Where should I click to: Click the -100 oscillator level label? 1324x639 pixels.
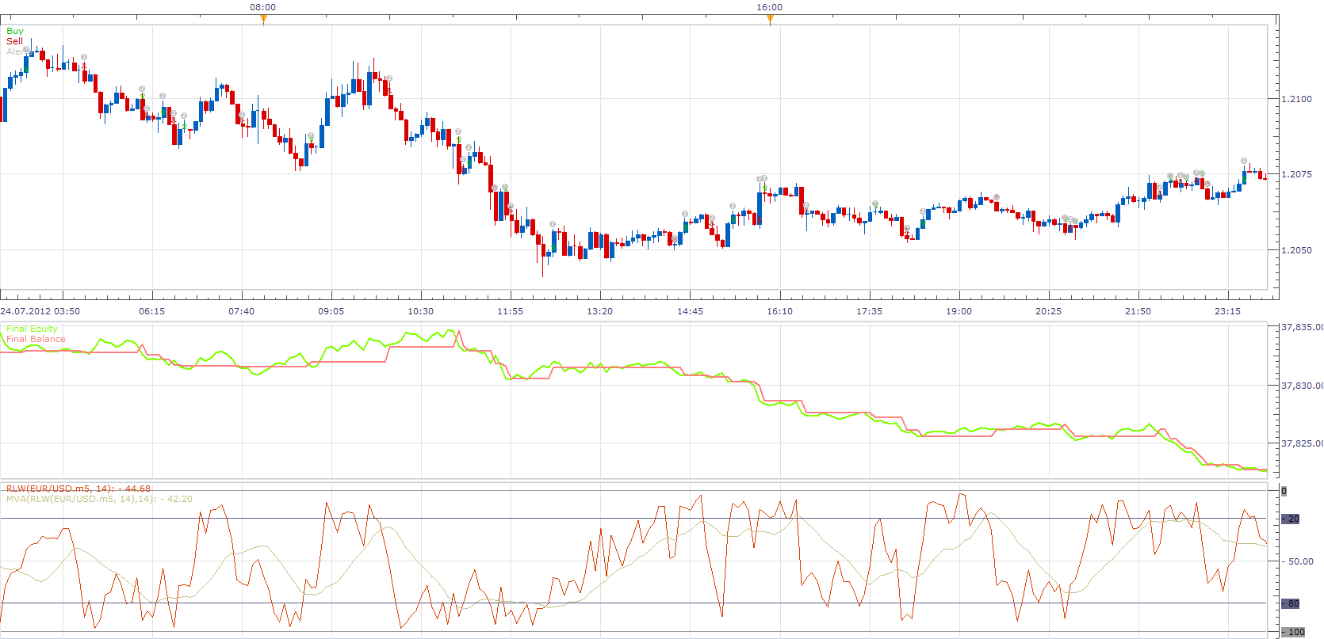coord(1294,632)
